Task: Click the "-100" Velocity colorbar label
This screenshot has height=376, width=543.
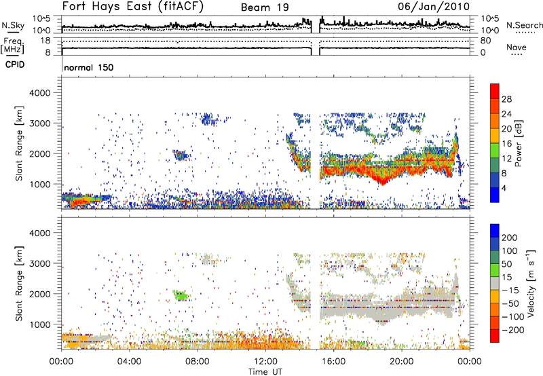Action: (x=513, y=317)
